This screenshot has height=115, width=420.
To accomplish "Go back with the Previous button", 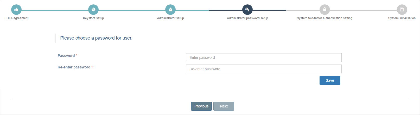I will (x=201, y=106).
